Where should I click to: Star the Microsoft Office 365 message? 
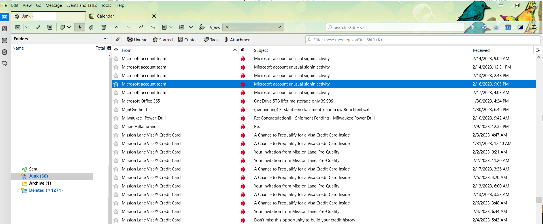tap(116, 101)
